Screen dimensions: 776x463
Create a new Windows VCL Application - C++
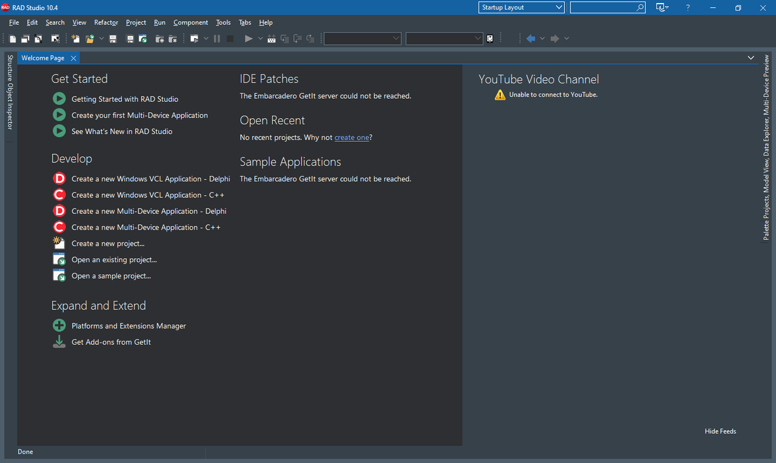click(x=148, y=195)
